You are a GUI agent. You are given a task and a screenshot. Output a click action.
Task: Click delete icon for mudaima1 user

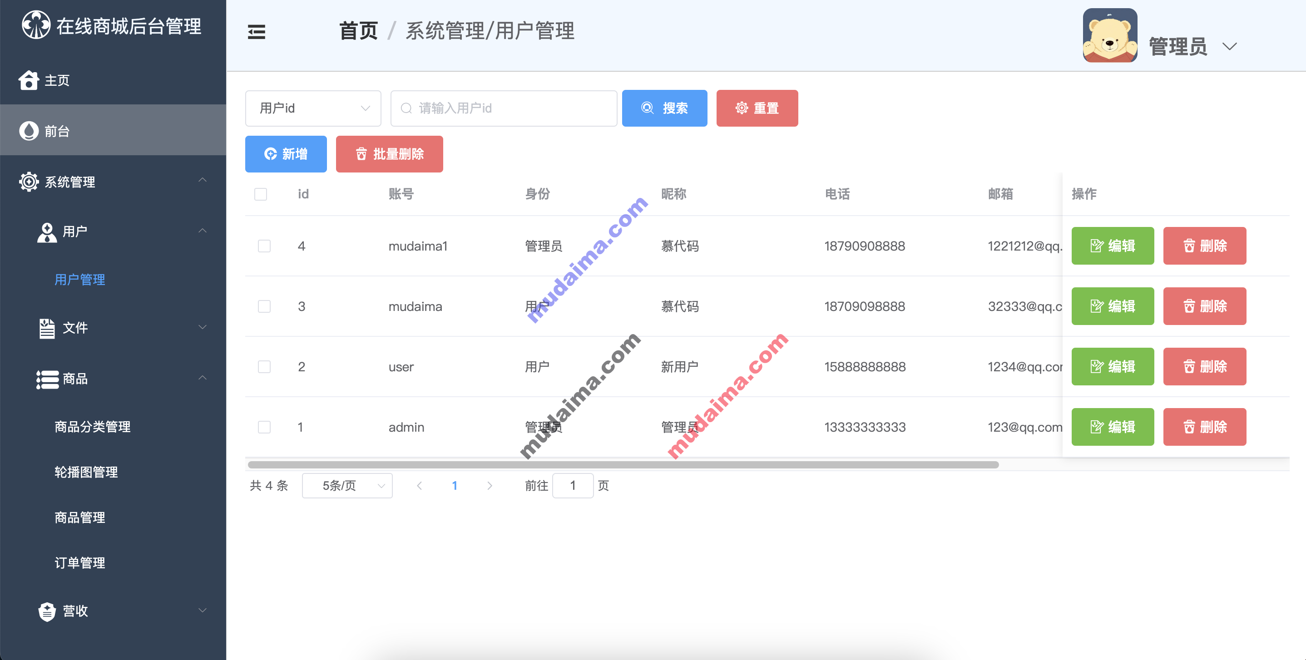1207,246
